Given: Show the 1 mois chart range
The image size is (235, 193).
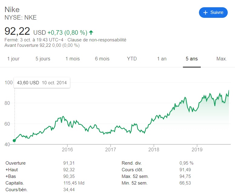Looking at the screenshot, I should pyautogui.click(x=73, y=59).
